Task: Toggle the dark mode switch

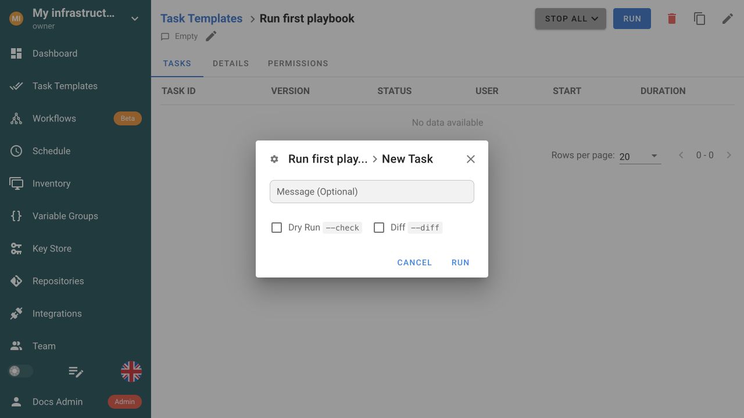Action: coord(20,371)
